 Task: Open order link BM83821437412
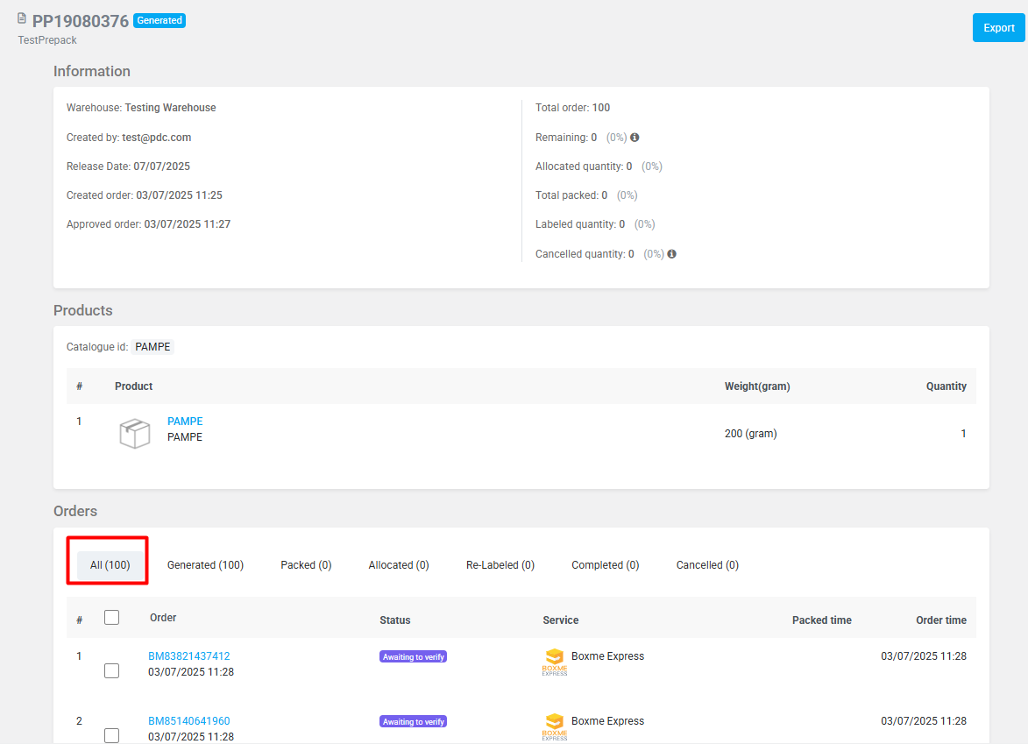click(x=188, y=656)
